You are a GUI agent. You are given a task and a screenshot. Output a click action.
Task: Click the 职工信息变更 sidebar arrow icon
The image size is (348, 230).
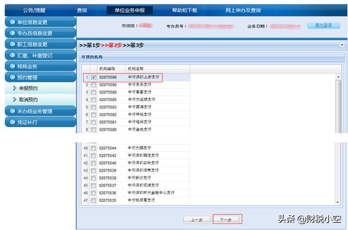coord(12,44)
